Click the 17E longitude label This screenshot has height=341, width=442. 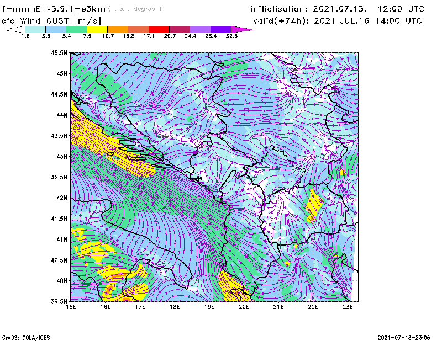pos(140,307)
